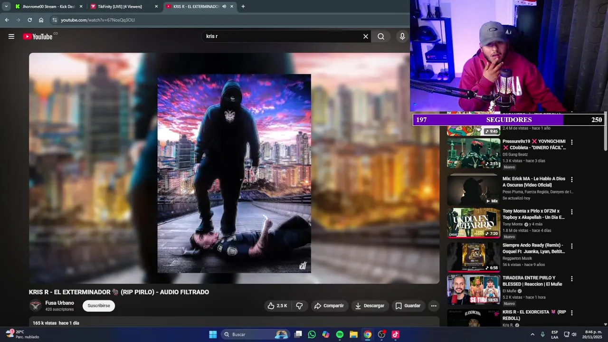This screenshot has height=342, width=608.
Task: Open more actions three-dot menu under video
Action: (434, 306)
